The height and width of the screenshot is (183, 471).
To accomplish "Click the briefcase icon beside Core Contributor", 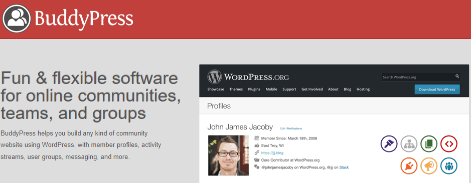I will coord(257,160).
